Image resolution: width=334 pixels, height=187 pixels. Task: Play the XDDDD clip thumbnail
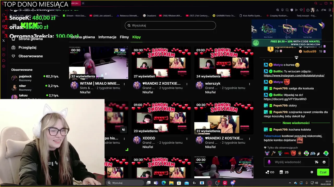[x=161, y=118]
